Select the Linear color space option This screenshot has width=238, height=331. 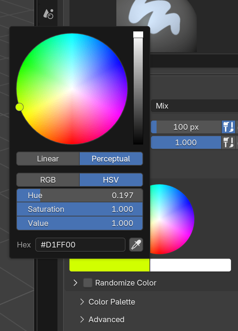point(48,159)
